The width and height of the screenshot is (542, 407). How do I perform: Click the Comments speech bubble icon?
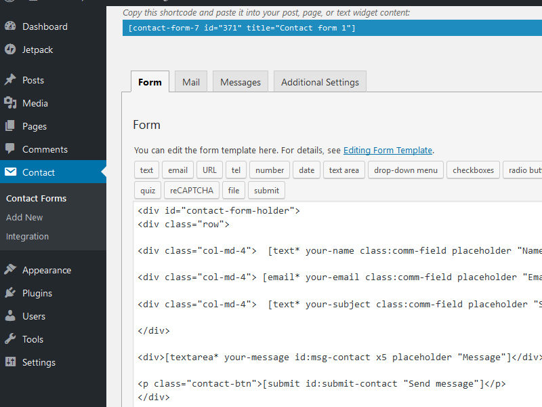(10, 149)
